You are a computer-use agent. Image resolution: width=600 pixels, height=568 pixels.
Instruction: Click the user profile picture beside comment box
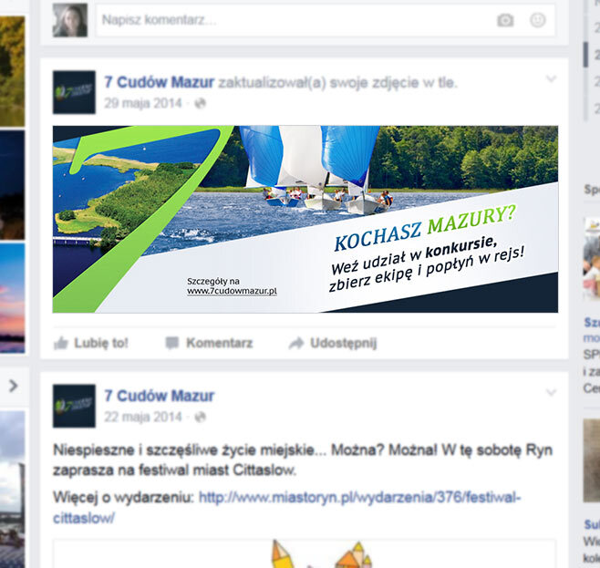(70, 20)
